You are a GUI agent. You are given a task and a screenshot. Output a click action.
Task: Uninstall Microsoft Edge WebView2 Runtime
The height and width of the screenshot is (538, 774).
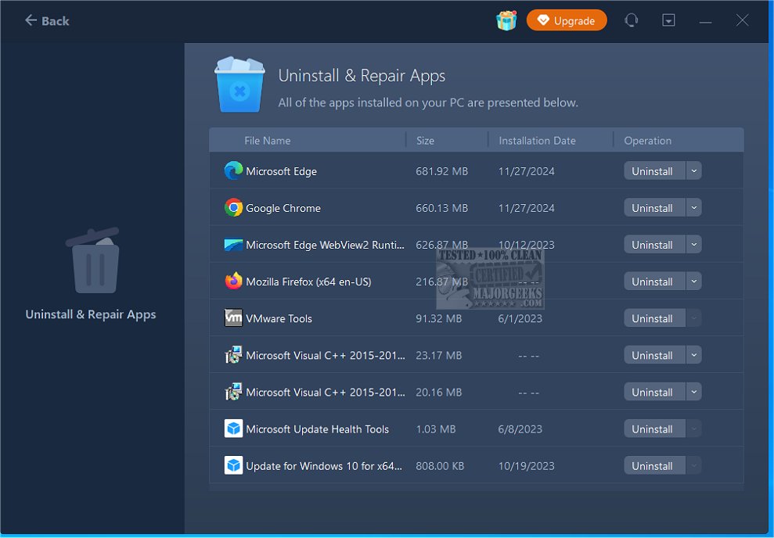(654, 245)
